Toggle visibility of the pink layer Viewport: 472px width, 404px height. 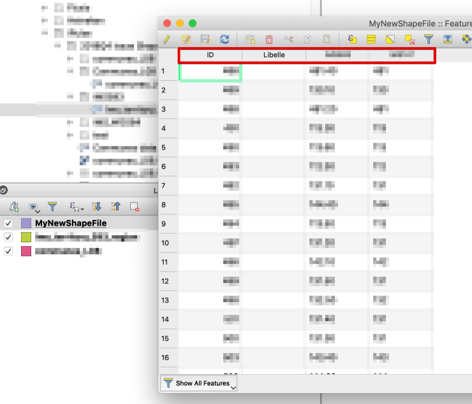8,251
